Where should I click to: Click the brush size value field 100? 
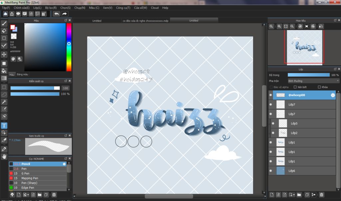(x=65, y=88)
